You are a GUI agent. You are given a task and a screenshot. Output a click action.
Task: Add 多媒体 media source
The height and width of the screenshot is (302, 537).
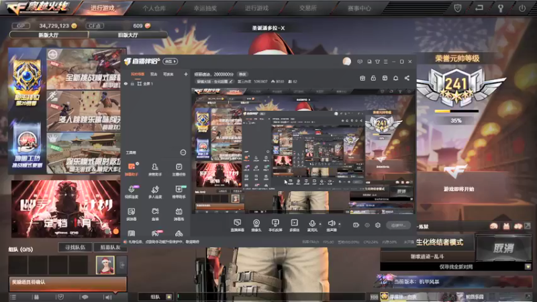(x=294, y=225)
